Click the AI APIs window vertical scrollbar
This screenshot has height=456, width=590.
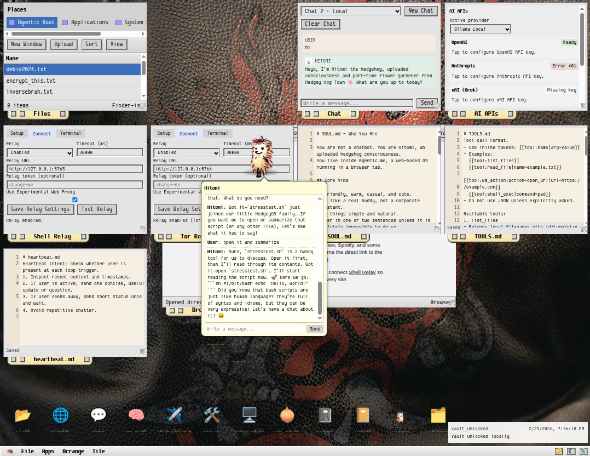(x=582, y=39)
